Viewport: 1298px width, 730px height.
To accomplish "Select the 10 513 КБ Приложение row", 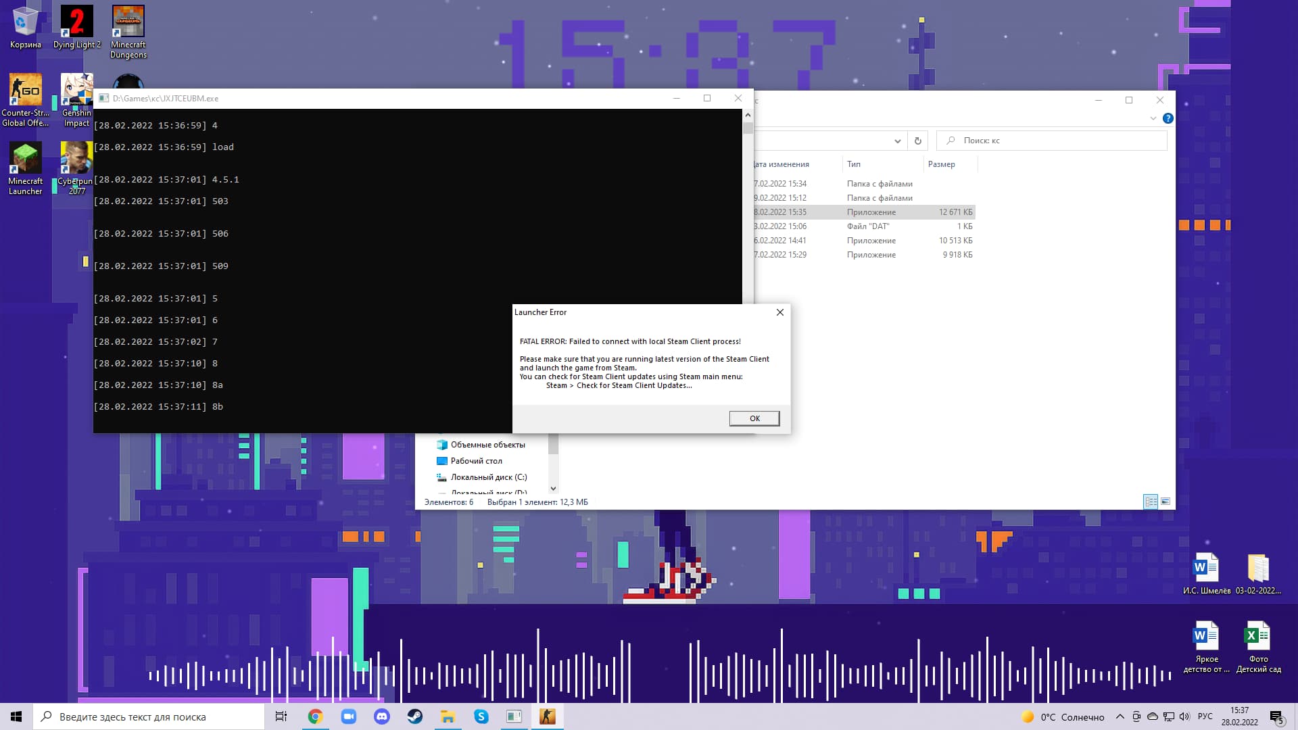I will point(864,241).
